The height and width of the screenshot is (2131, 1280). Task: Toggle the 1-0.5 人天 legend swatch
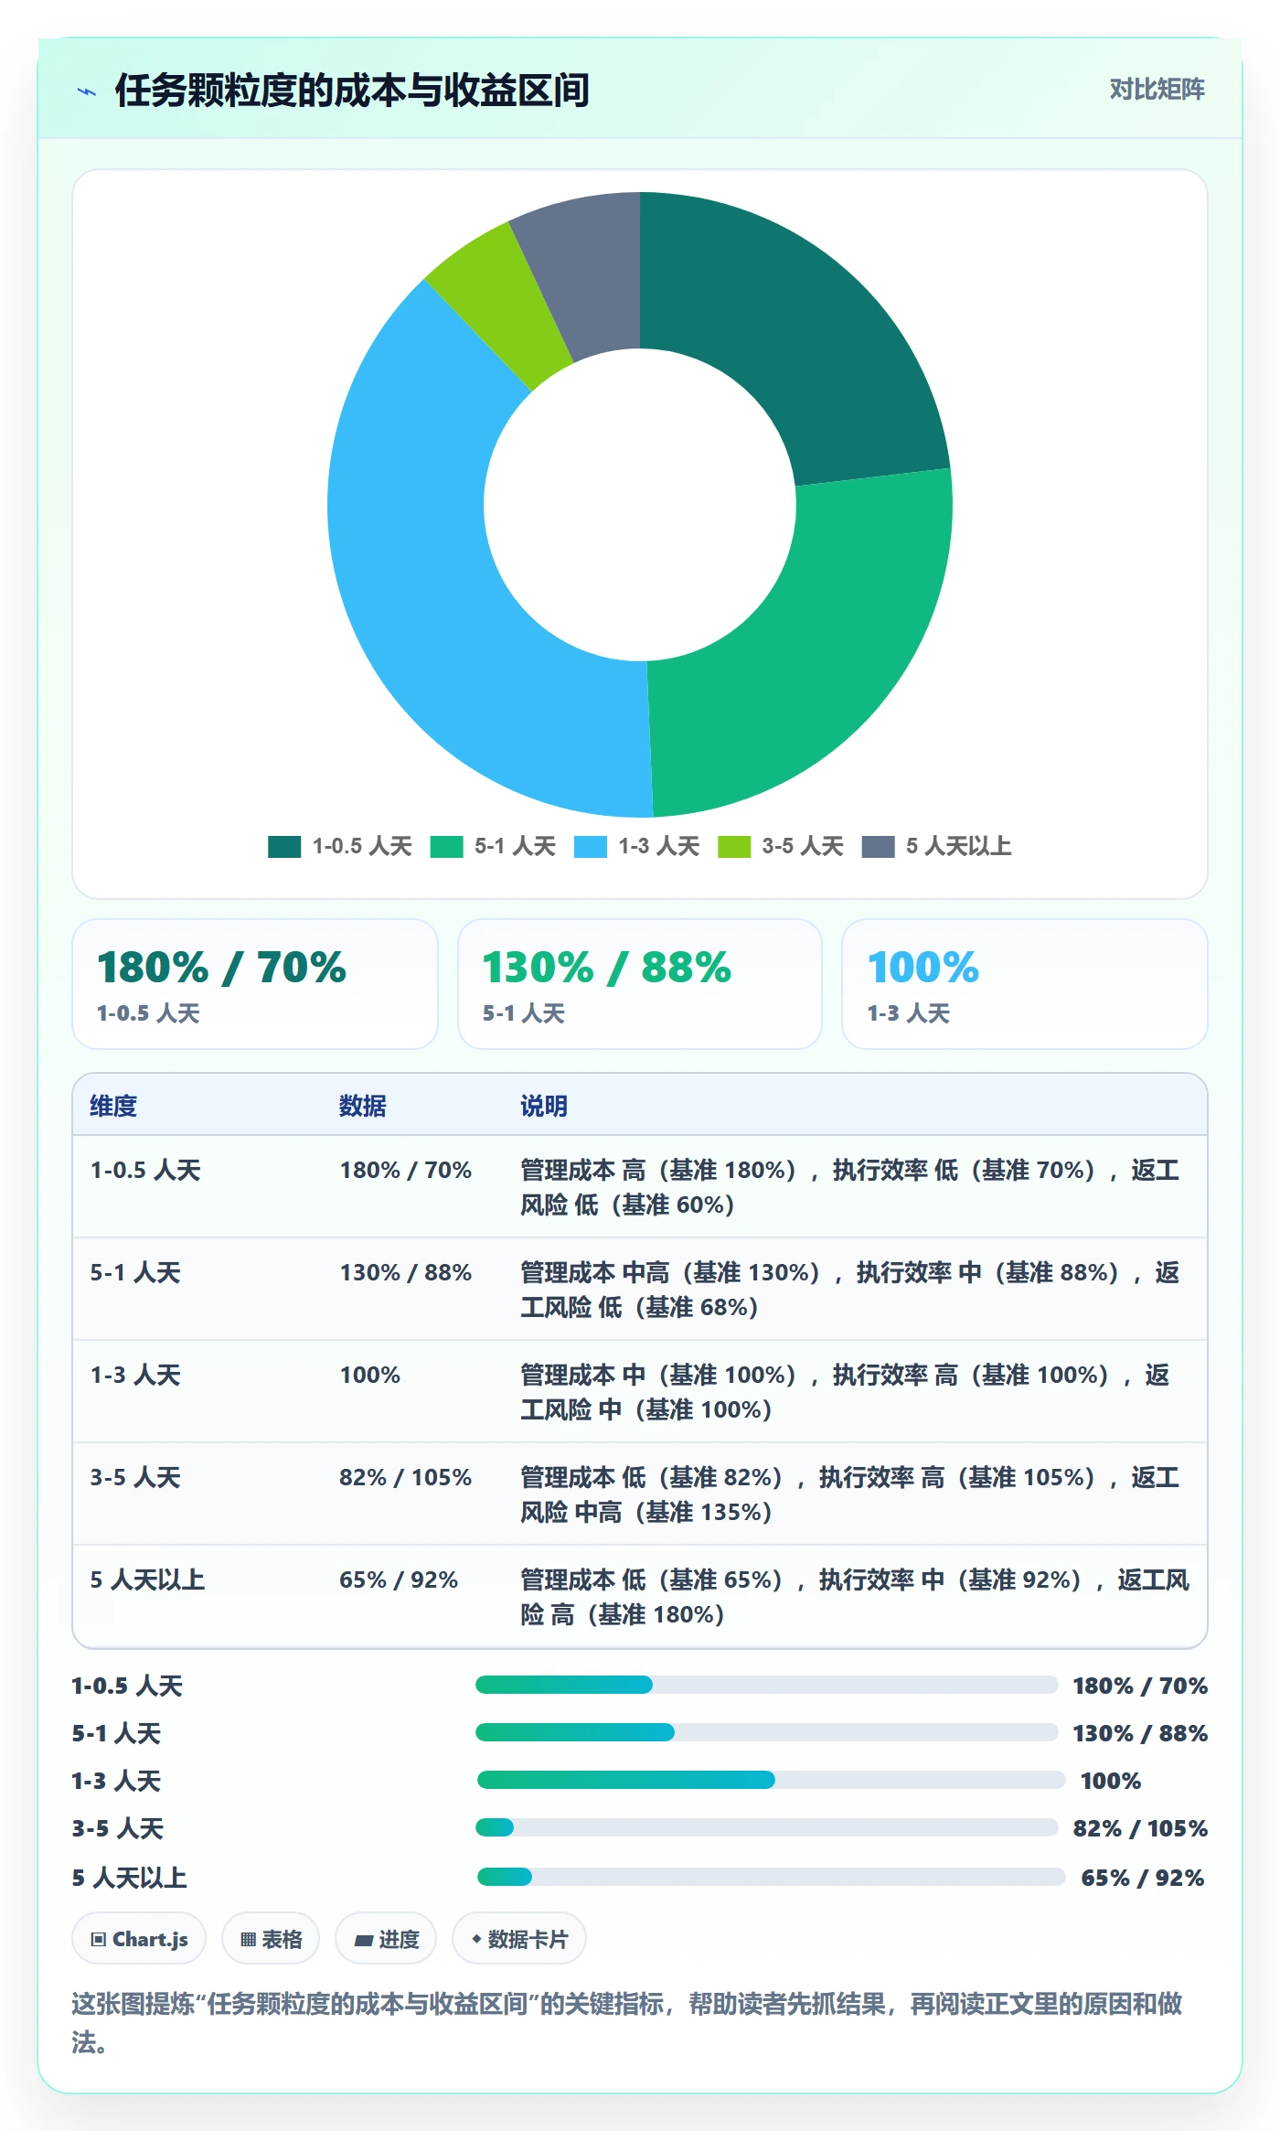tap(284, 846)
